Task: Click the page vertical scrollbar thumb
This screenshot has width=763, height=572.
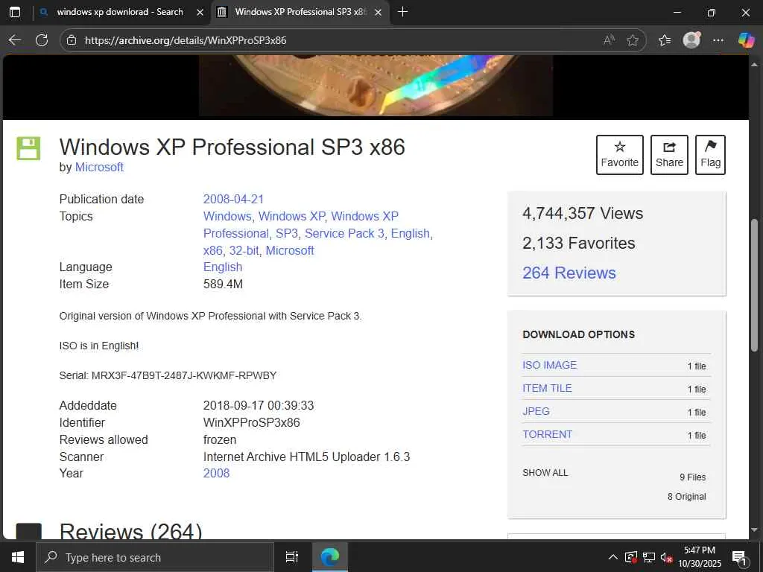Action: tap(755, 285)
